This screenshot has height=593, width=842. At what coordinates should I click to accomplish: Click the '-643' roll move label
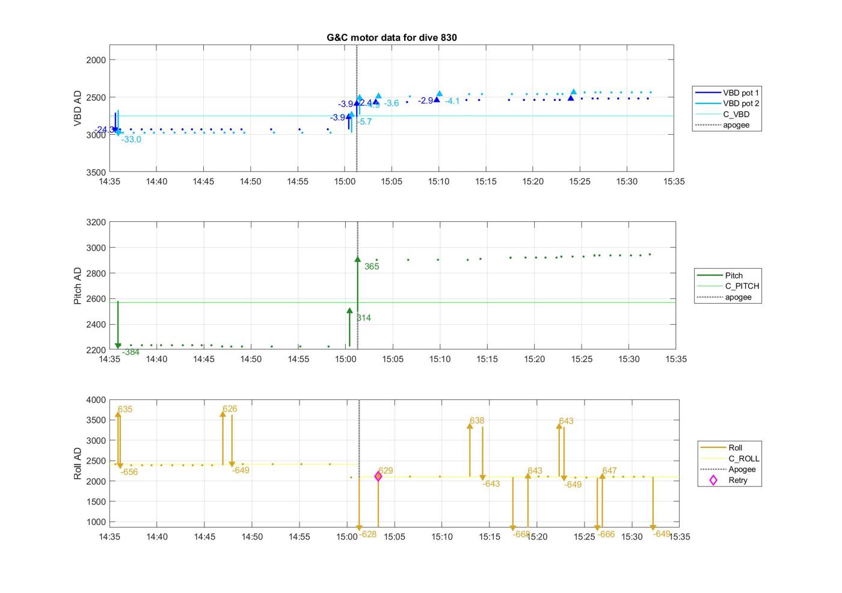point(491,484)
